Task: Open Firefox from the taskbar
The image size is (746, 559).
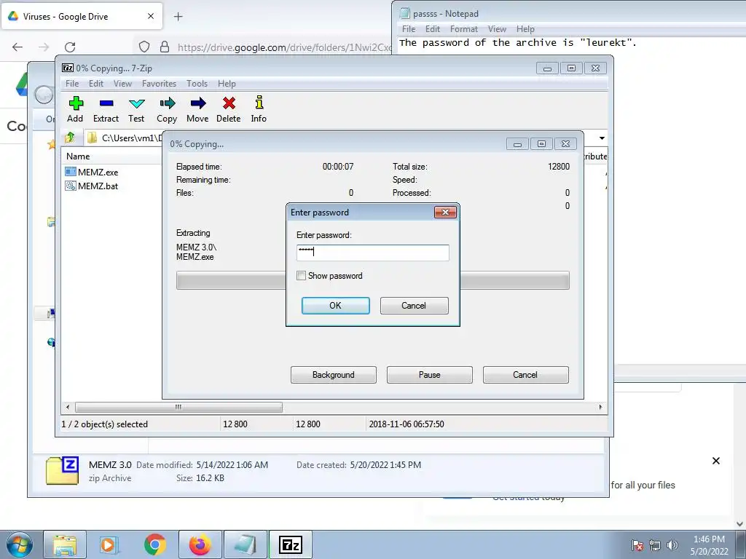Action: [200, 544]
